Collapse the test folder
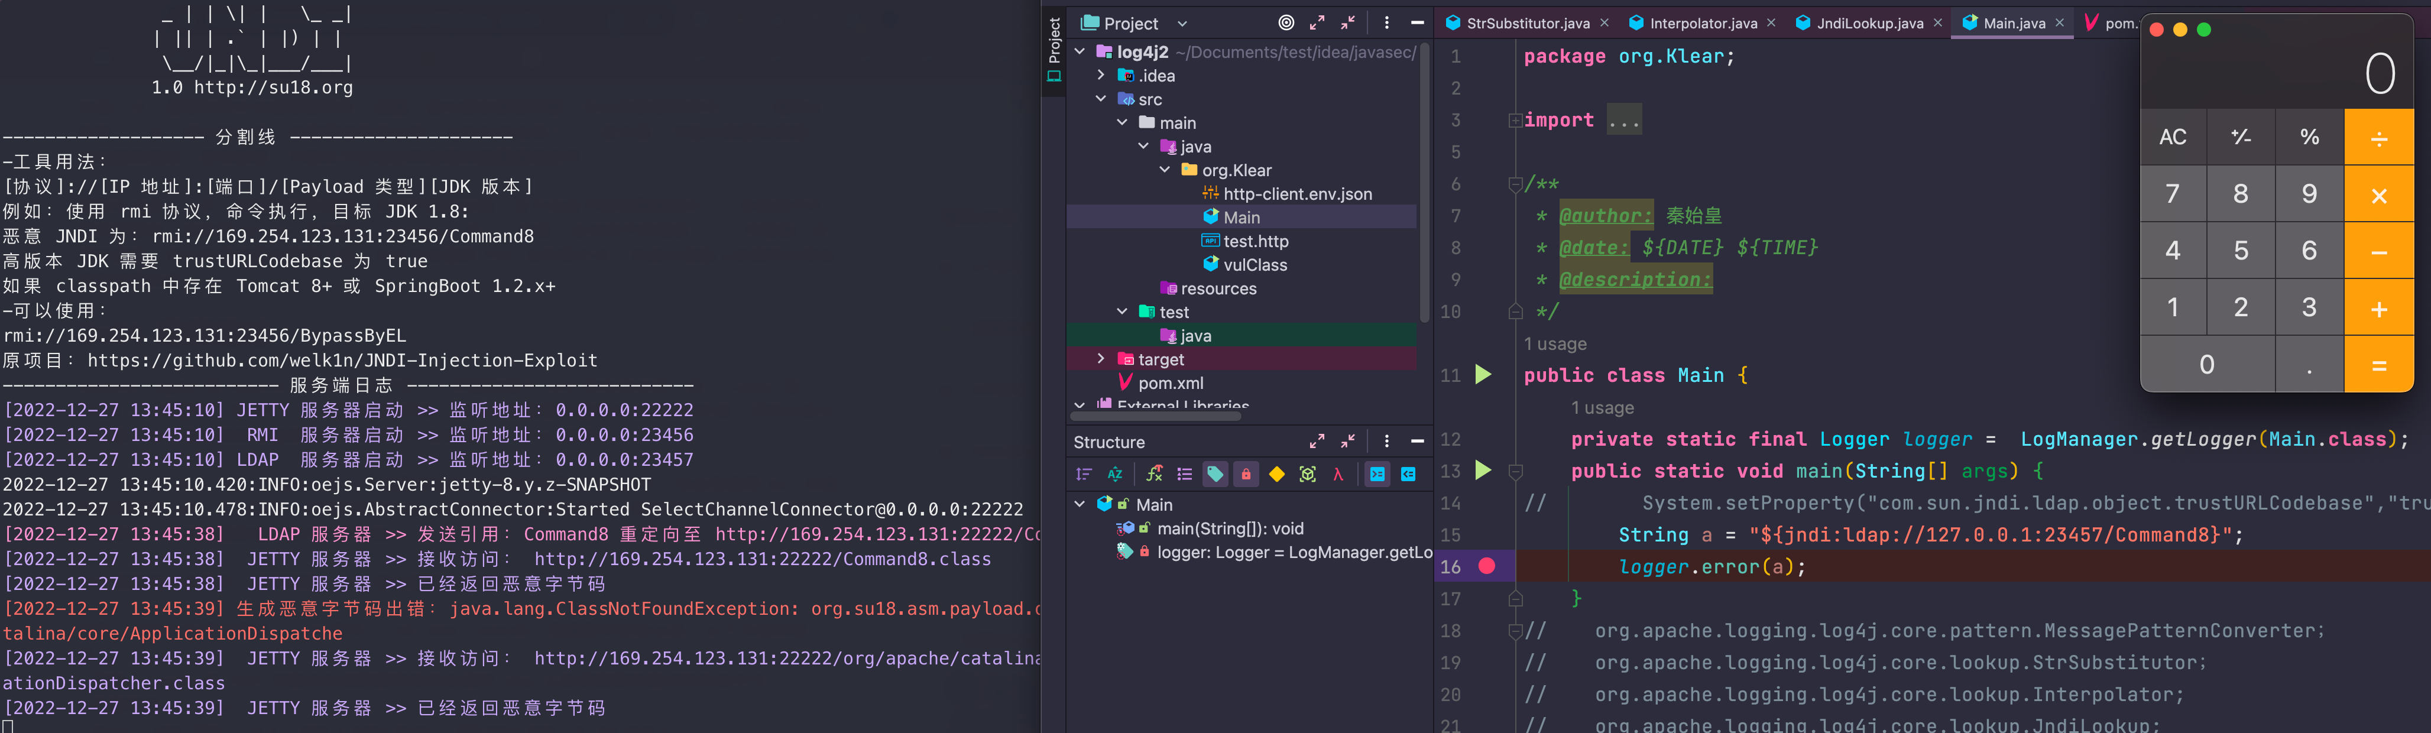Screen dimensions: 2431x733 click(1122, 312)
